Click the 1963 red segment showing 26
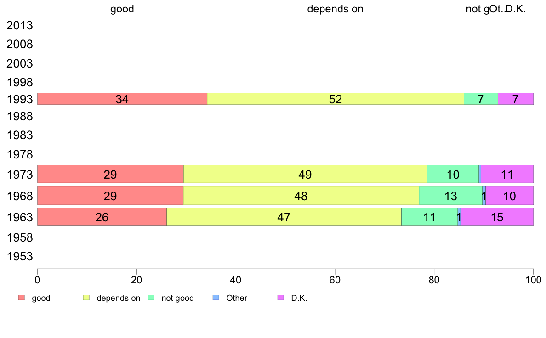 [x=102, y=217]
